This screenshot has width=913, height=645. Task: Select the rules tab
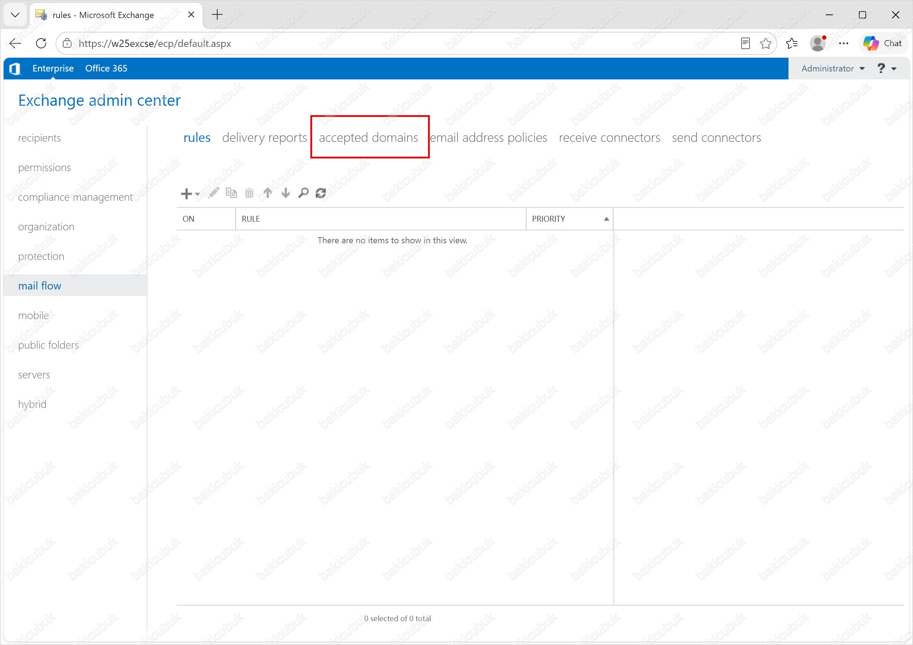[197, 138]
